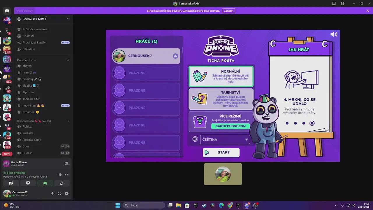
Task: Disable streamer mode with Zakázat button
Action: [x=229, y=11]
